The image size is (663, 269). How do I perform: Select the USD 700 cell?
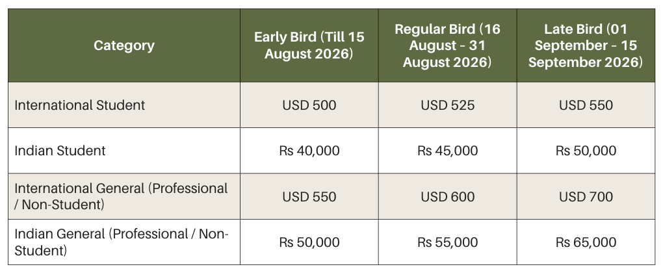(x=586, y=196)
